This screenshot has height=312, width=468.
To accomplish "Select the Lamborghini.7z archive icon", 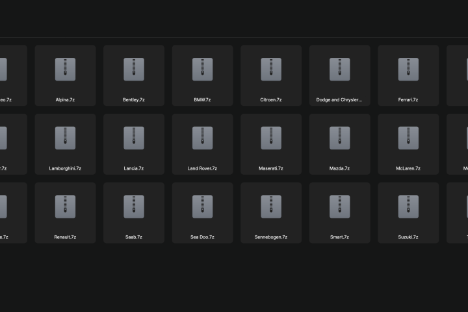I will coord(66,138).
